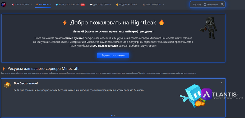Close the Все бесплатное! notice
Viewport: 245px width, 118px height.
click(221, 82)
